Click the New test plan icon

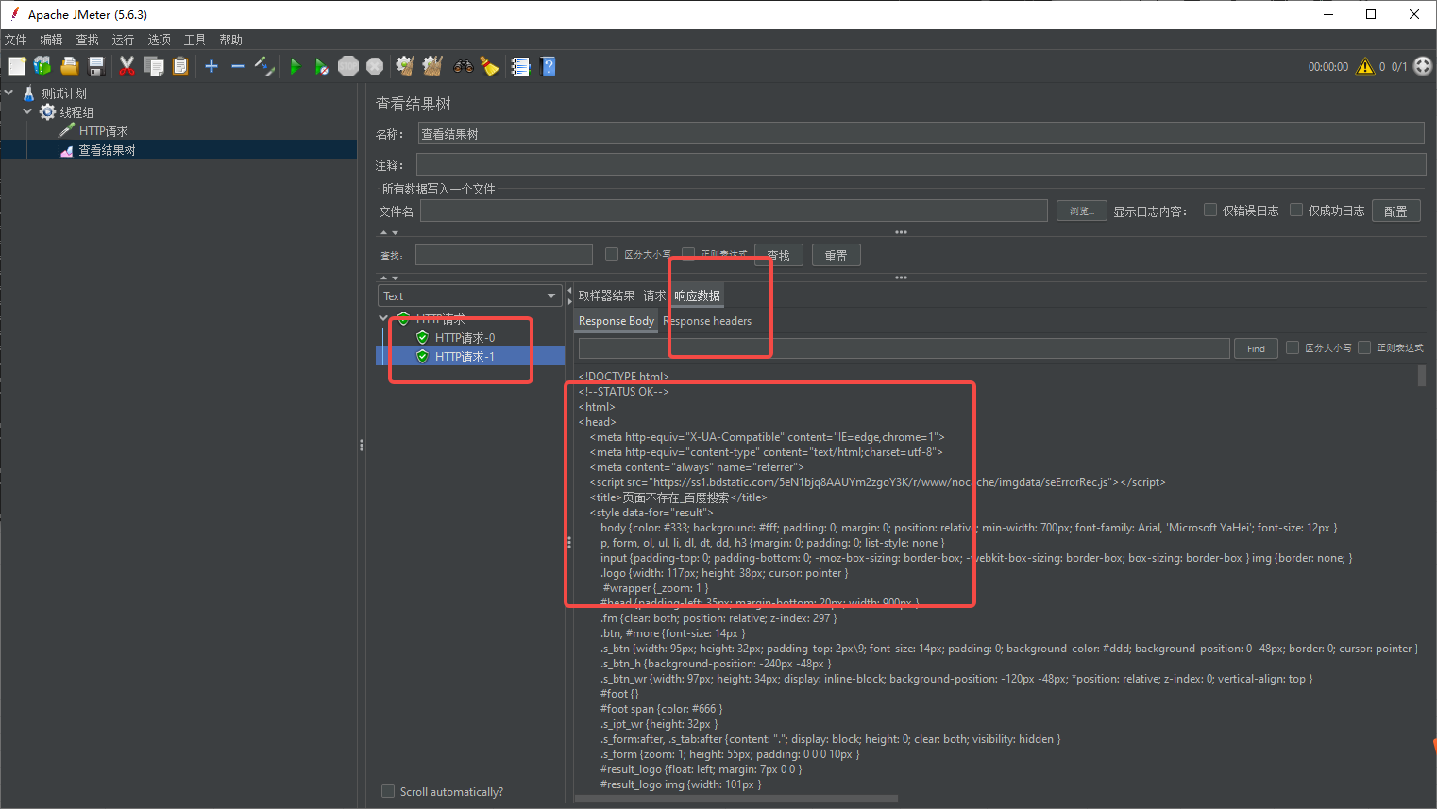pyautogui.click(x=17, y=66)
